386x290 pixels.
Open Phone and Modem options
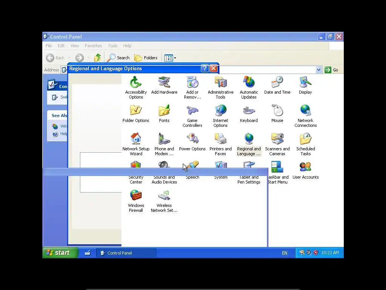164,144
